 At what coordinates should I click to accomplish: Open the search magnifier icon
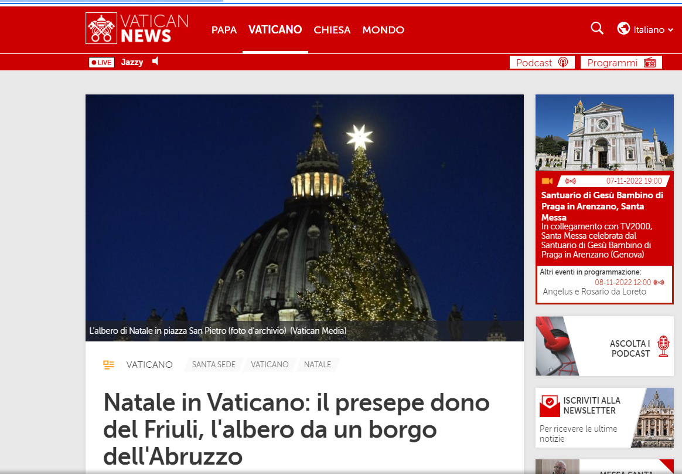point(597,29)
